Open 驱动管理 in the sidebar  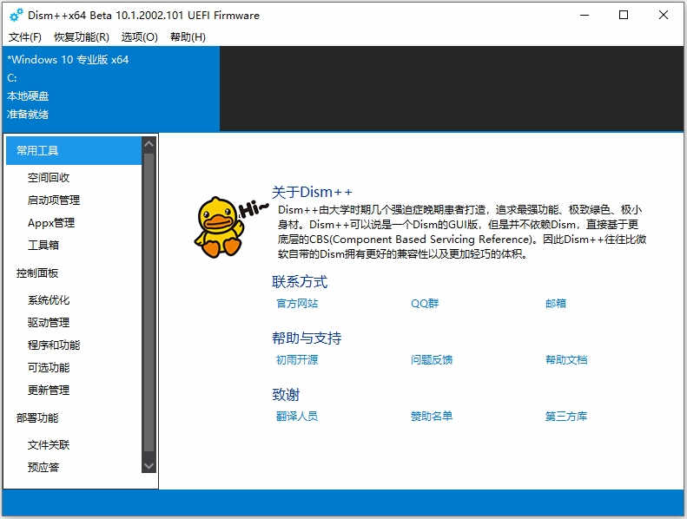coord(49,323)
